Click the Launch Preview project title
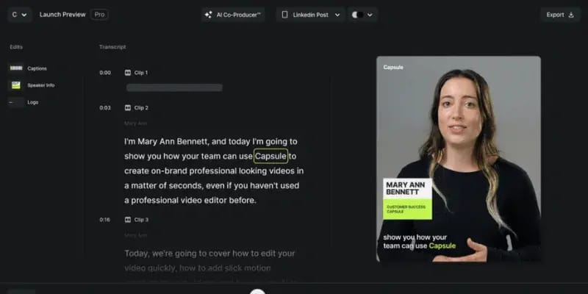 coord(62,15)
